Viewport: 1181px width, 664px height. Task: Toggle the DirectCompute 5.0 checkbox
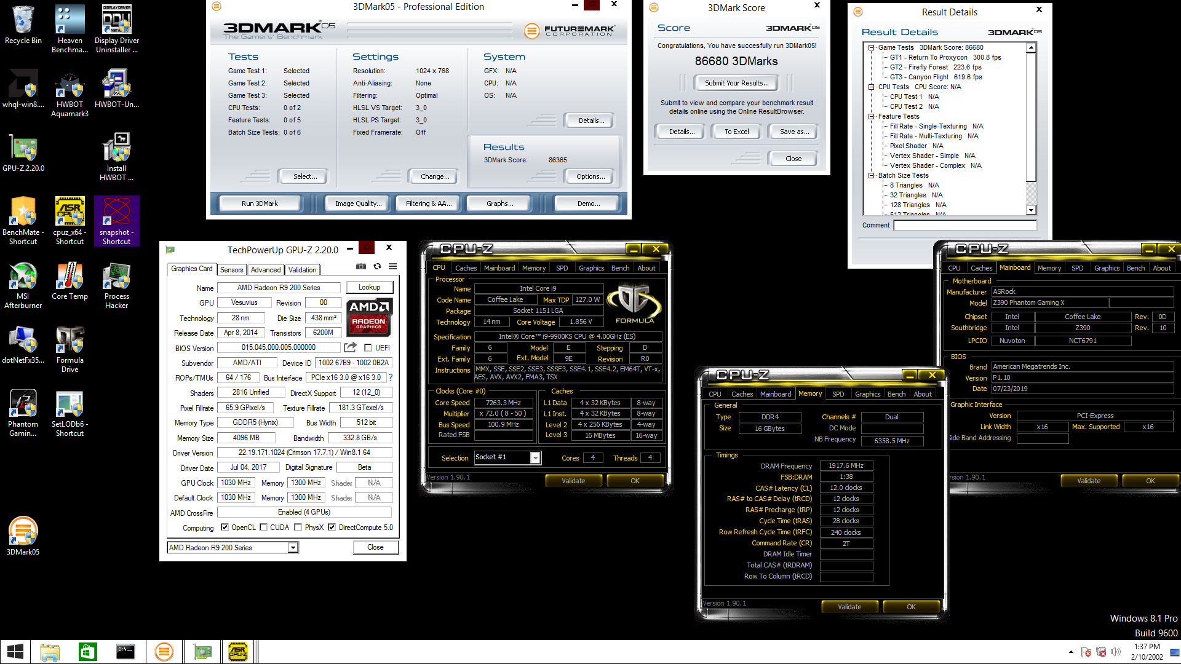(x=332, y=528)
